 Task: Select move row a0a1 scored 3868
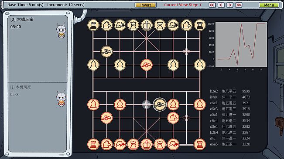pyautogui.click(x=230, y=115)
